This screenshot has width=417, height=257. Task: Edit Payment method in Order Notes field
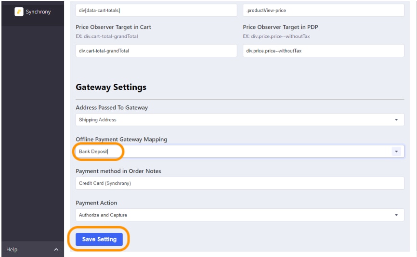point(240,183)
